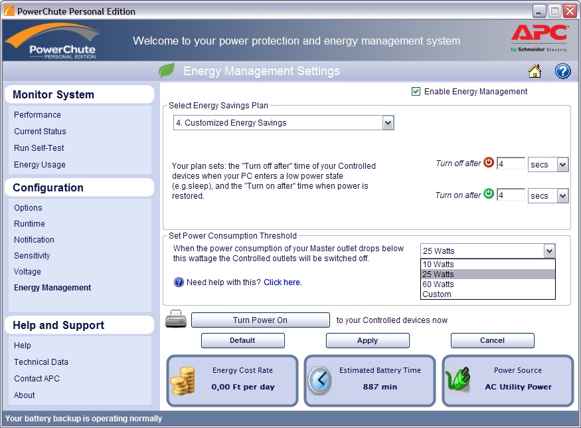
Task: Focus the Turn on after value field
Action: tap(511, 195)
